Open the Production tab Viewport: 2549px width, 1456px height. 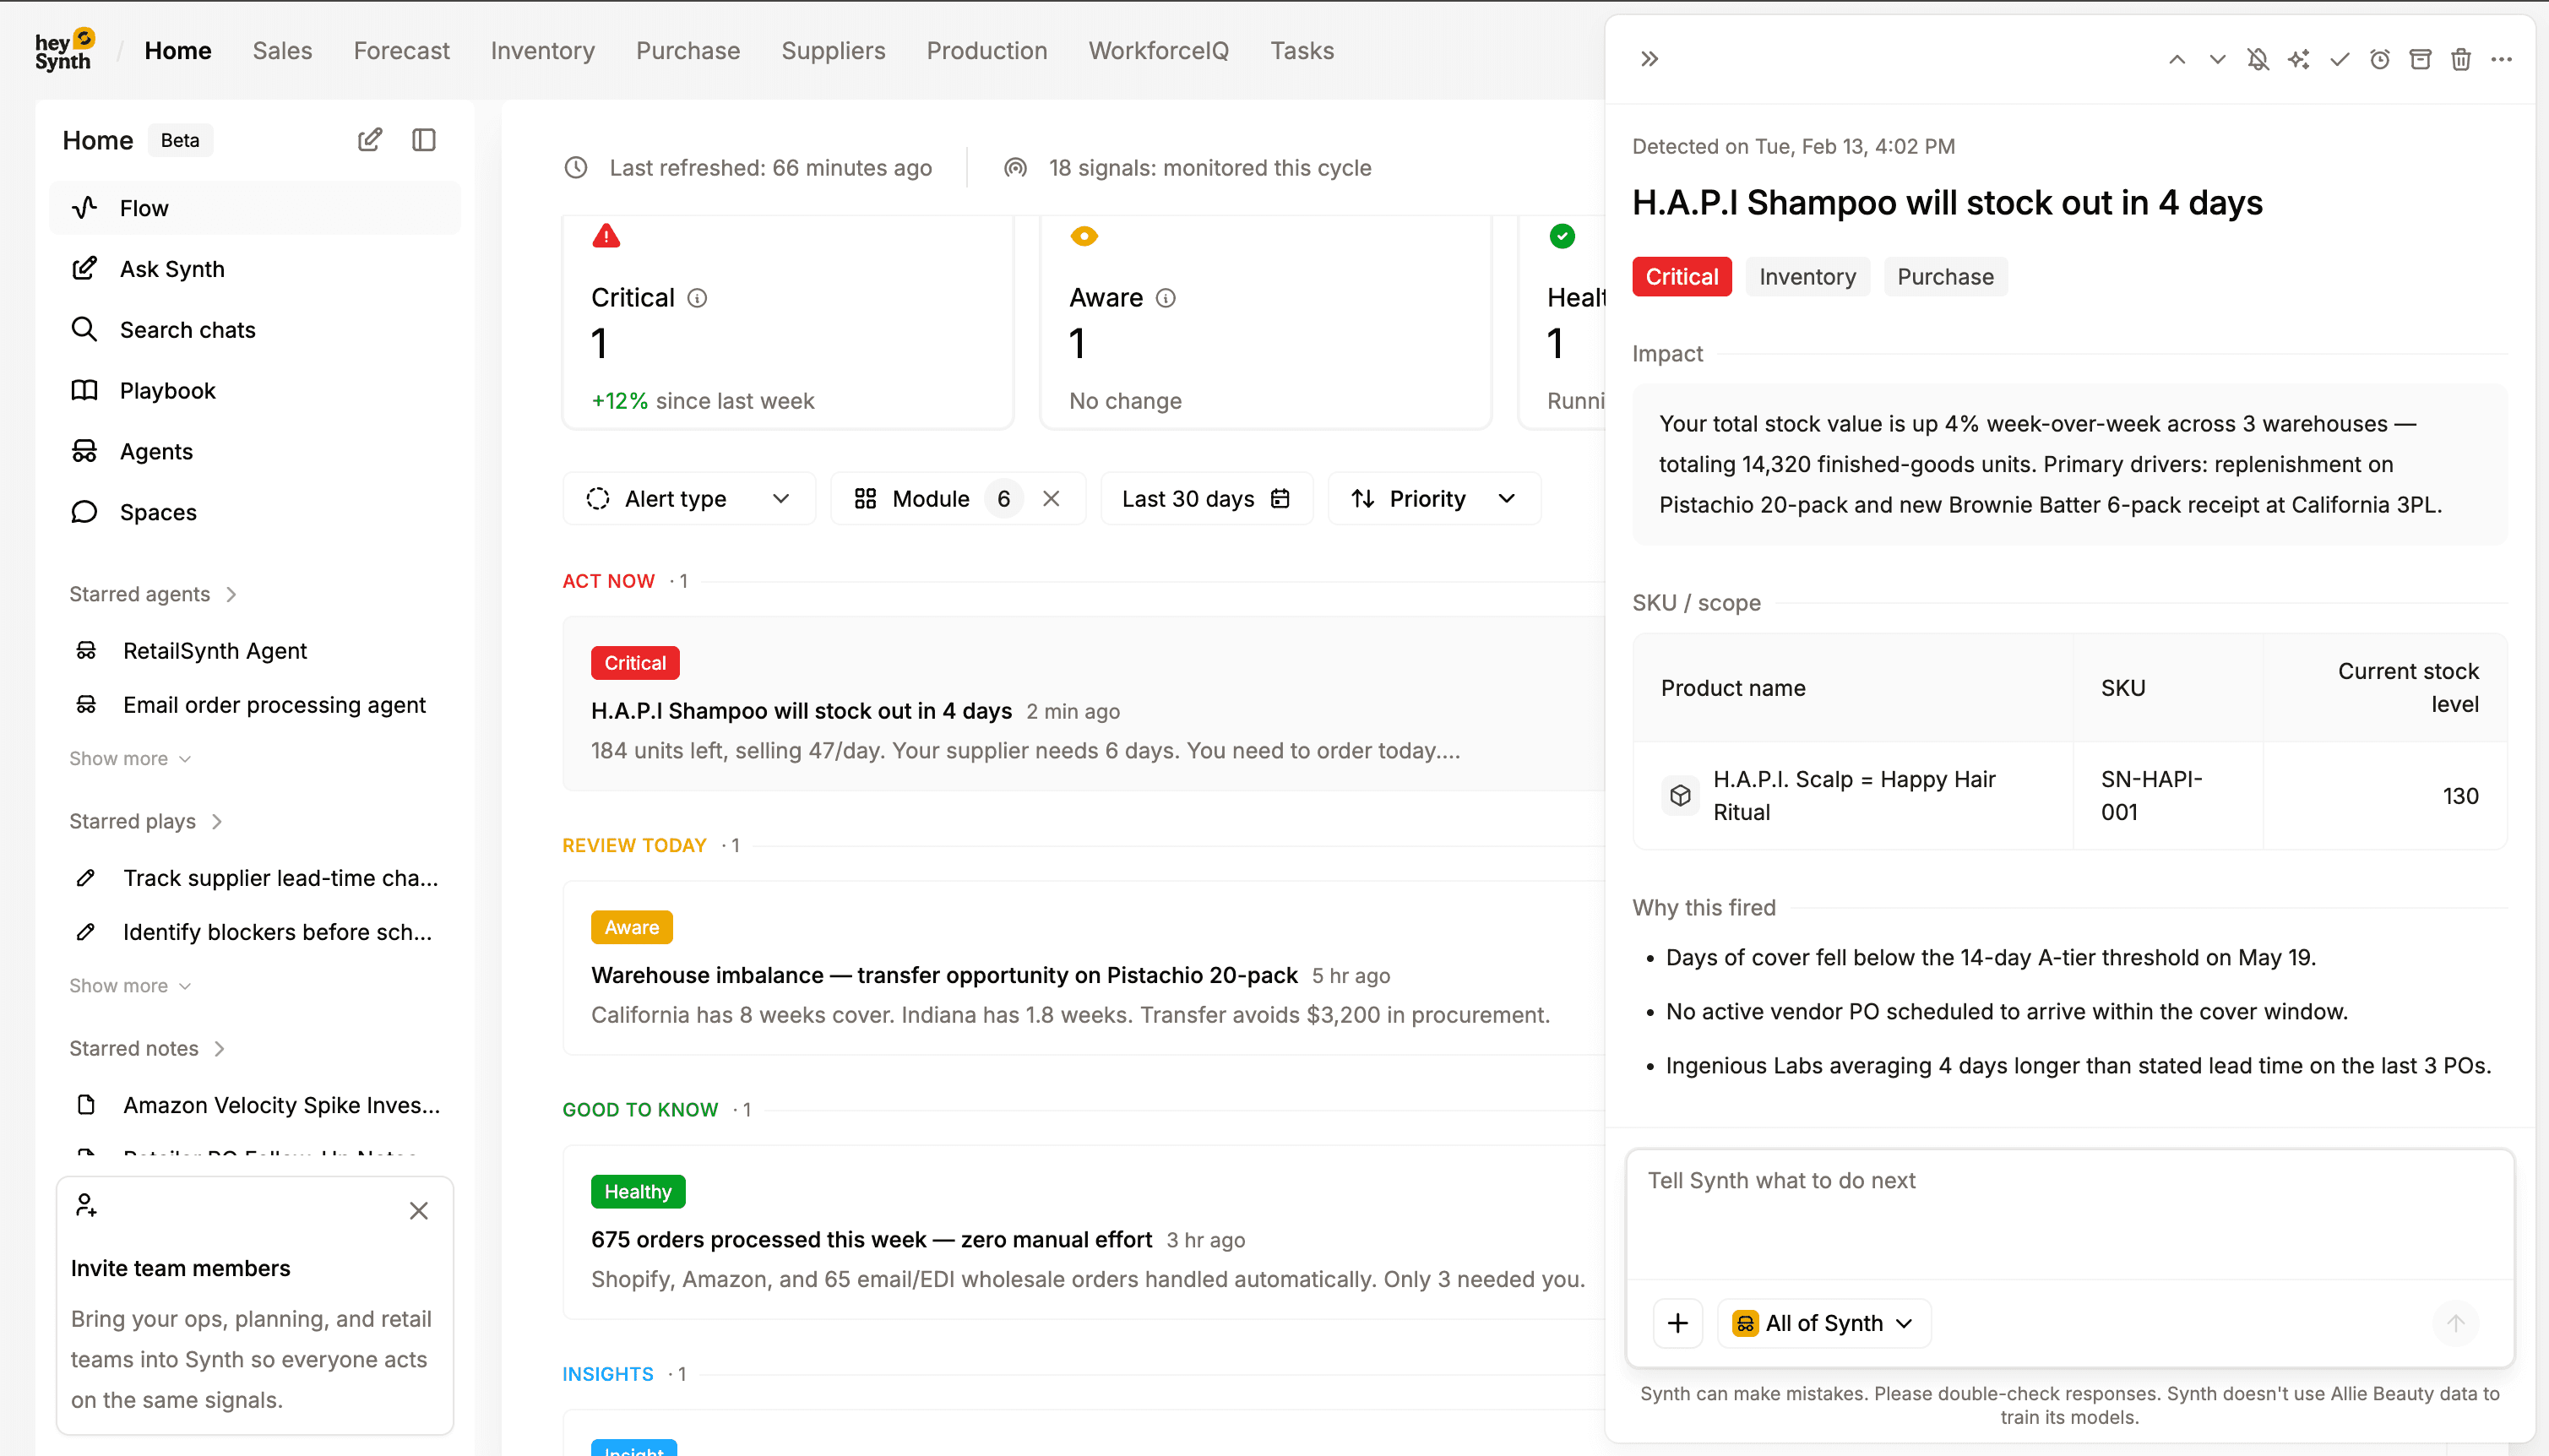[986, 51]
